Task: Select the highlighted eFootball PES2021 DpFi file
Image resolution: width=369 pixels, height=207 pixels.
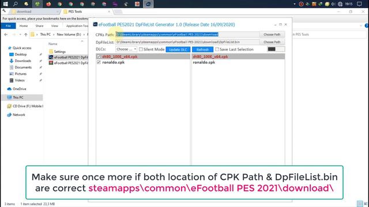Action: [x=68, y=57]
